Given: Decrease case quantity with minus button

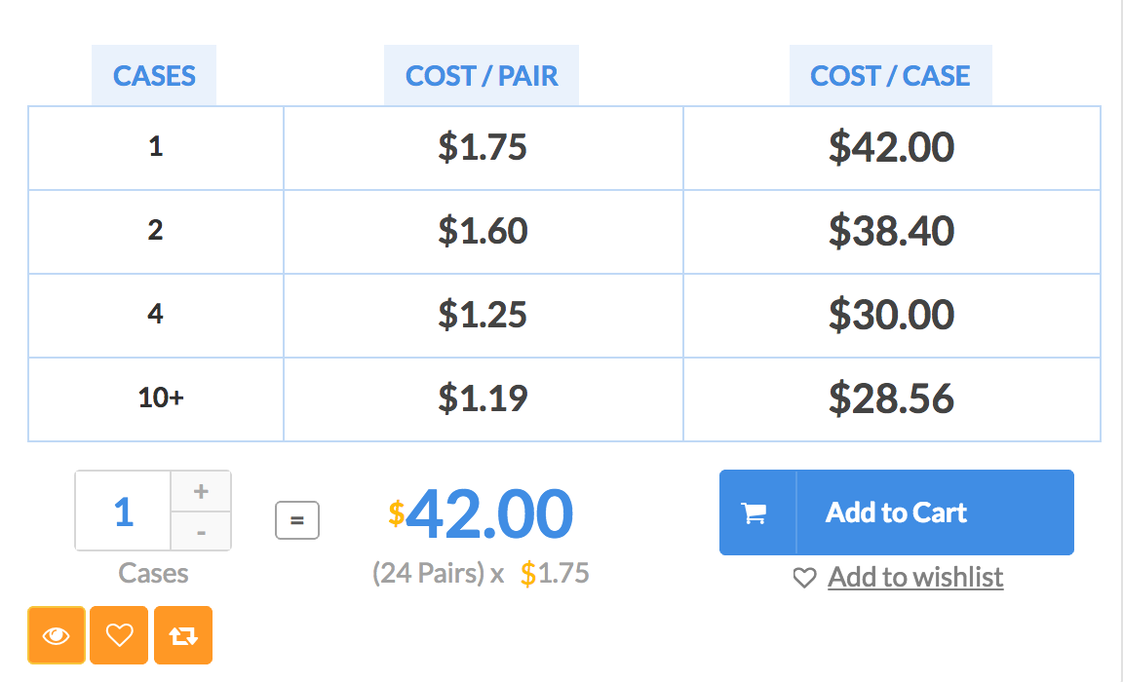Looking at the screenshot, I should (x=201, y=532).
